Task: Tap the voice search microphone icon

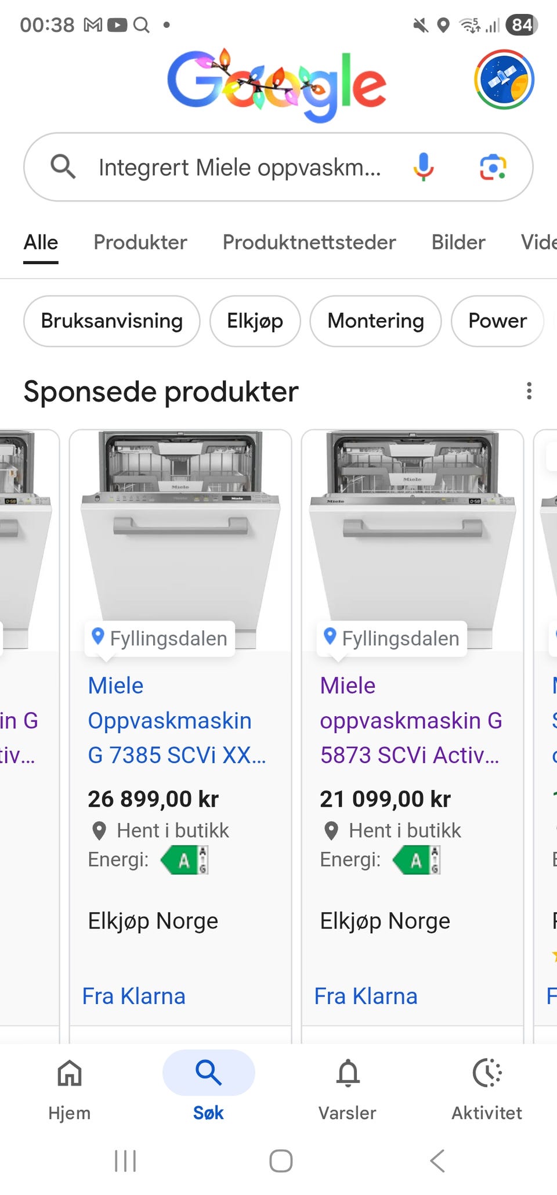Action: [x=424, y=167]
